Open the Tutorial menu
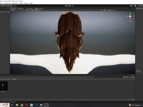Viewport: 143px width, 107px height. pos(21,3)
